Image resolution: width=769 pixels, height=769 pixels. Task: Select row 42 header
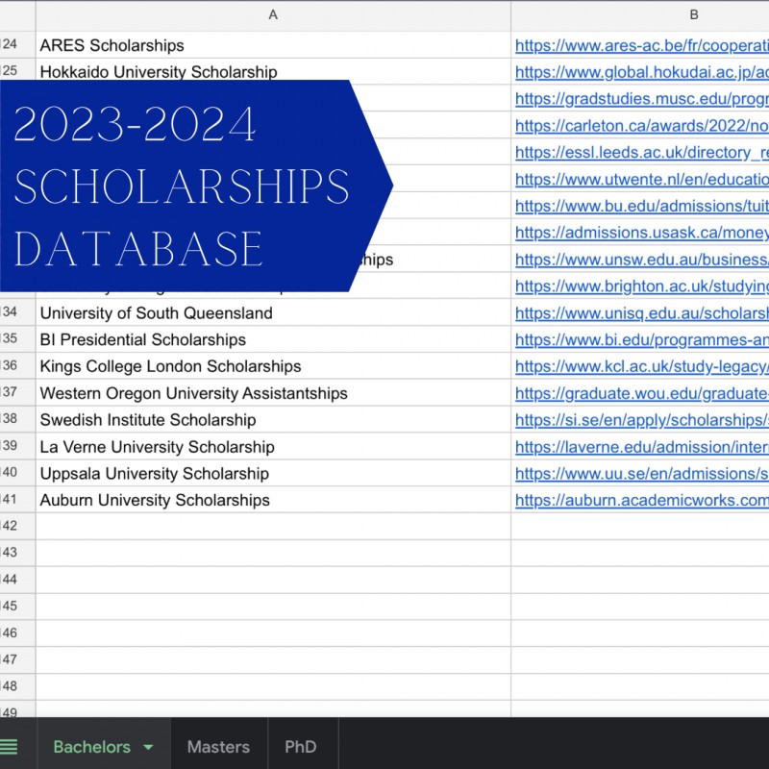(x=18, y=526)
